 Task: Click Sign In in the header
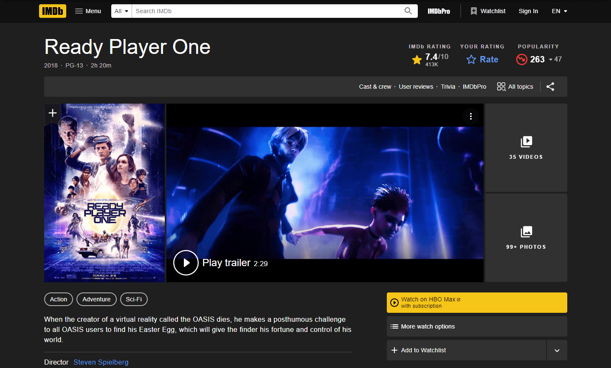[x=528, y=11]
